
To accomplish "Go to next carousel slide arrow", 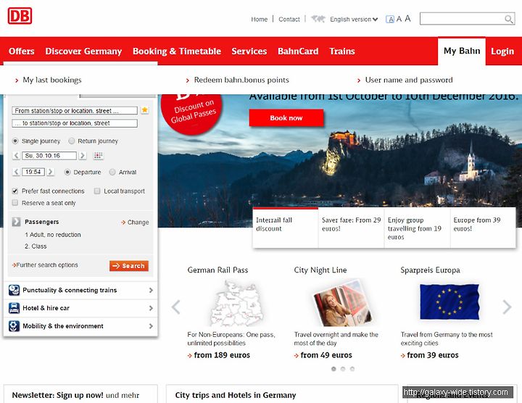I will tap(507, 307).
